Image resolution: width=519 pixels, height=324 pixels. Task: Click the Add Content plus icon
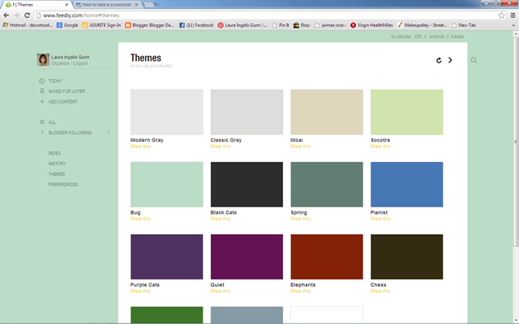tap(41, 101)
